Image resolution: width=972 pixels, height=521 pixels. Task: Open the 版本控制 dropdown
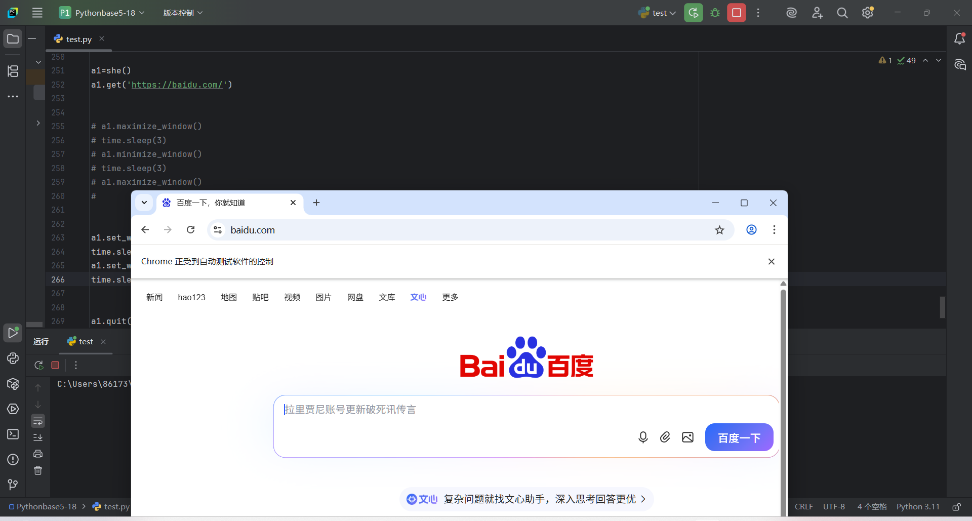[x=183, y=13]
